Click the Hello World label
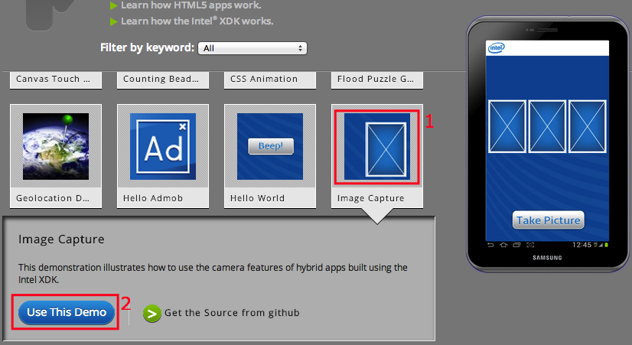632x345 pixels. [257, 198]
